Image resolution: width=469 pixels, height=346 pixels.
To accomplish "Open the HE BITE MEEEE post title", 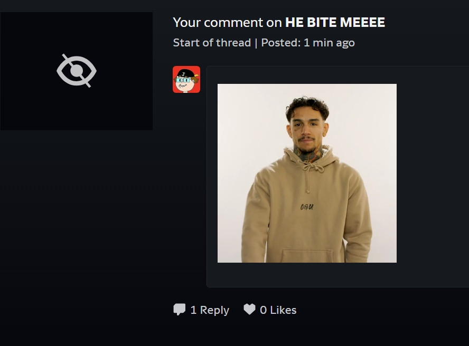I will (335, 22).
